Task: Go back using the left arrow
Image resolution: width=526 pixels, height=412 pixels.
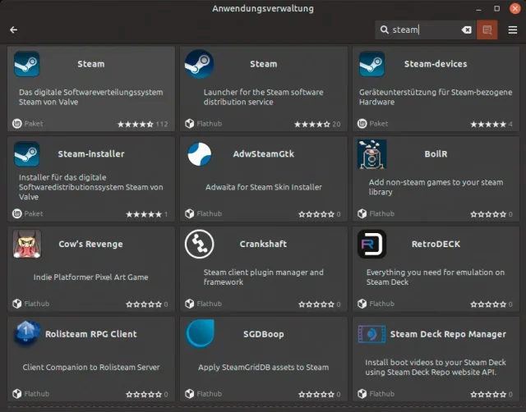Action: [14, 30]
